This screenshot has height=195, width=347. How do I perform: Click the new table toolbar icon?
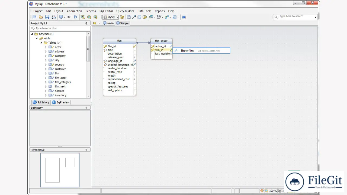tap(129, 17)
